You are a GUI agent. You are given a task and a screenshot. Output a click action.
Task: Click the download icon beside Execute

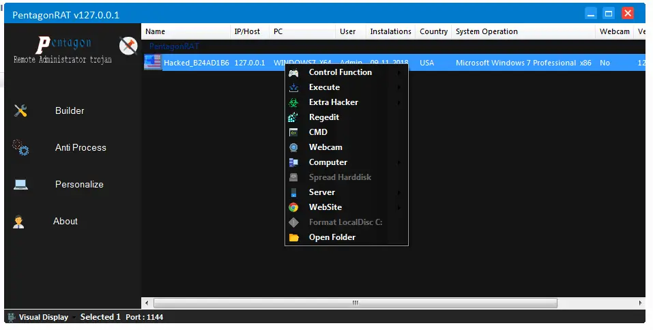point(293,87)
